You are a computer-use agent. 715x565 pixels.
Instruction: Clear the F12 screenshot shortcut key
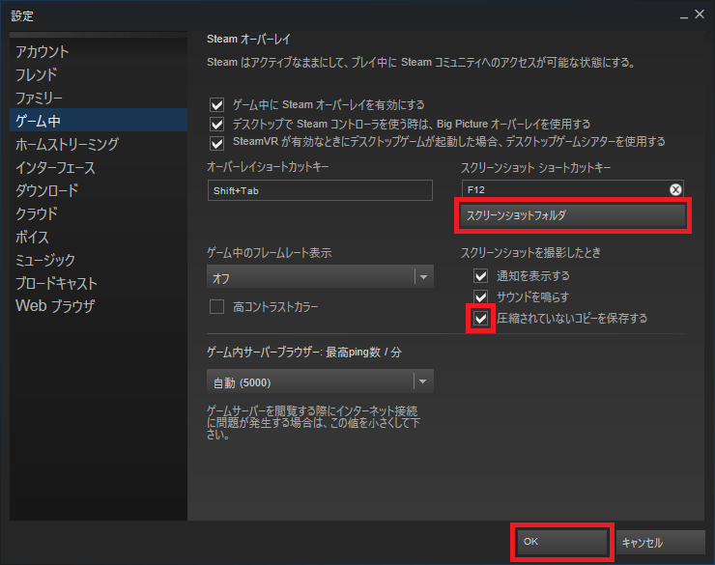[x=675, y=189]
